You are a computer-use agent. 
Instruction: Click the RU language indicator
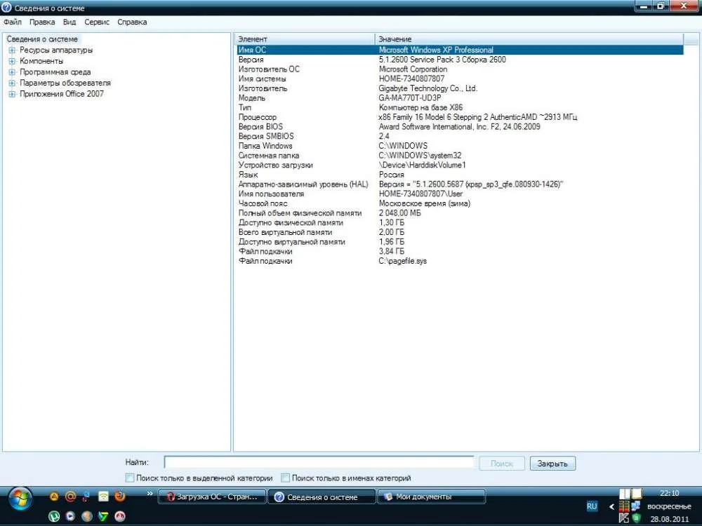(x=592, y=506)
